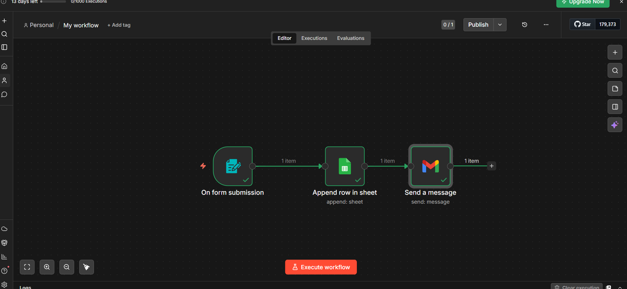Open the settings gear in sidebar
627x289 pixels.
pos(4,285)
